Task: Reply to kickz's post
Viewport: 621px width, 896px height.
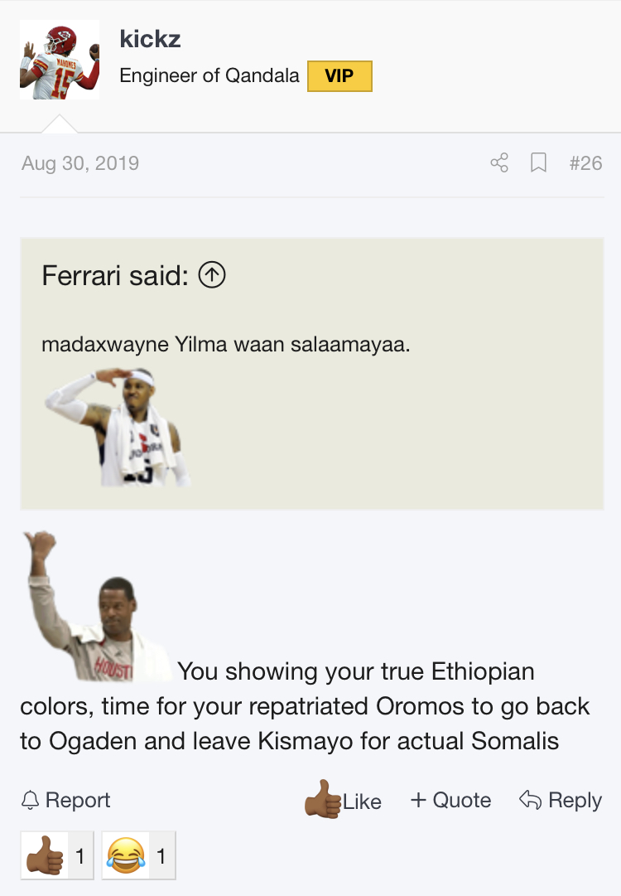Action: point(560,800)
